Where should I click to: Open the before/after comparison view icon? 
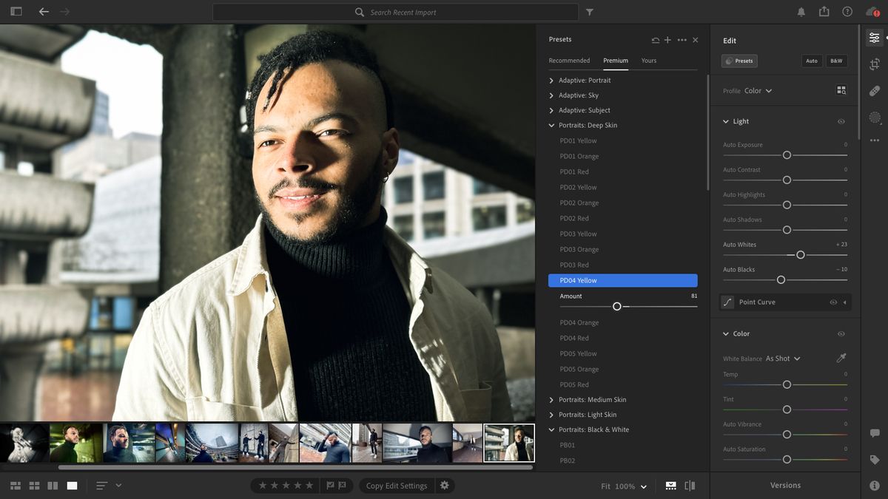(x=690, y=485)
